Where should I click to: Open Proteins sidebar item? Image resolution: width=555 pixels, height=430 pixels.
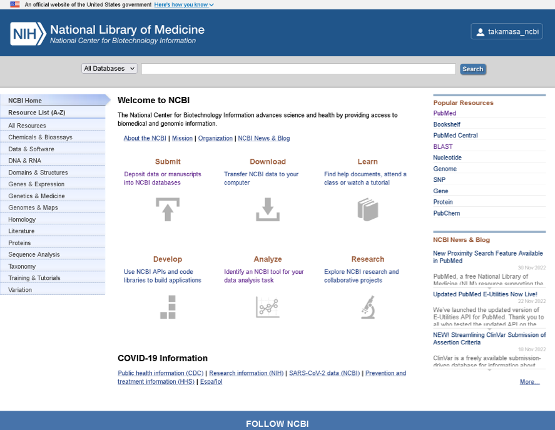point(53,243)
